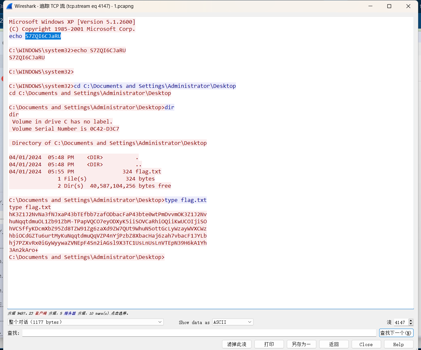Viewport: 421px width, 350px height.
Task: Click the Close button at bottom
Action: point(366,344)
